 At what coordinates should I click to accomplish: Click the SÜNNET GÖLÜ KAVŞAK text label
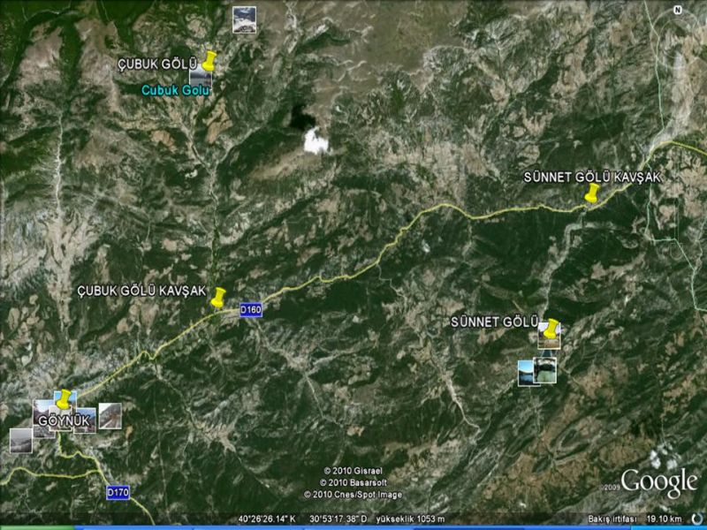coord(591,177)
